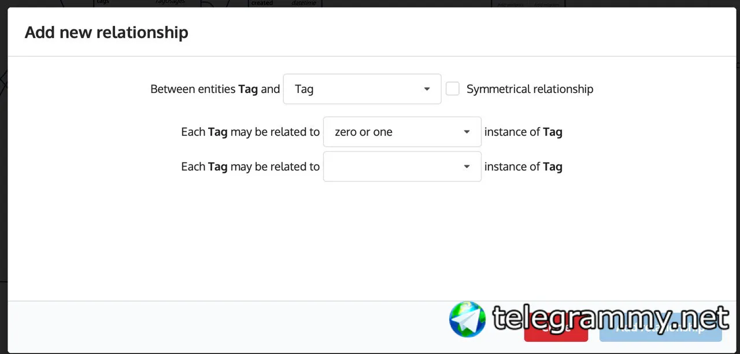740x354 pixels.
Task: Click the dimmed backdrop above the dialog
Action: click(x=370, y=3)
